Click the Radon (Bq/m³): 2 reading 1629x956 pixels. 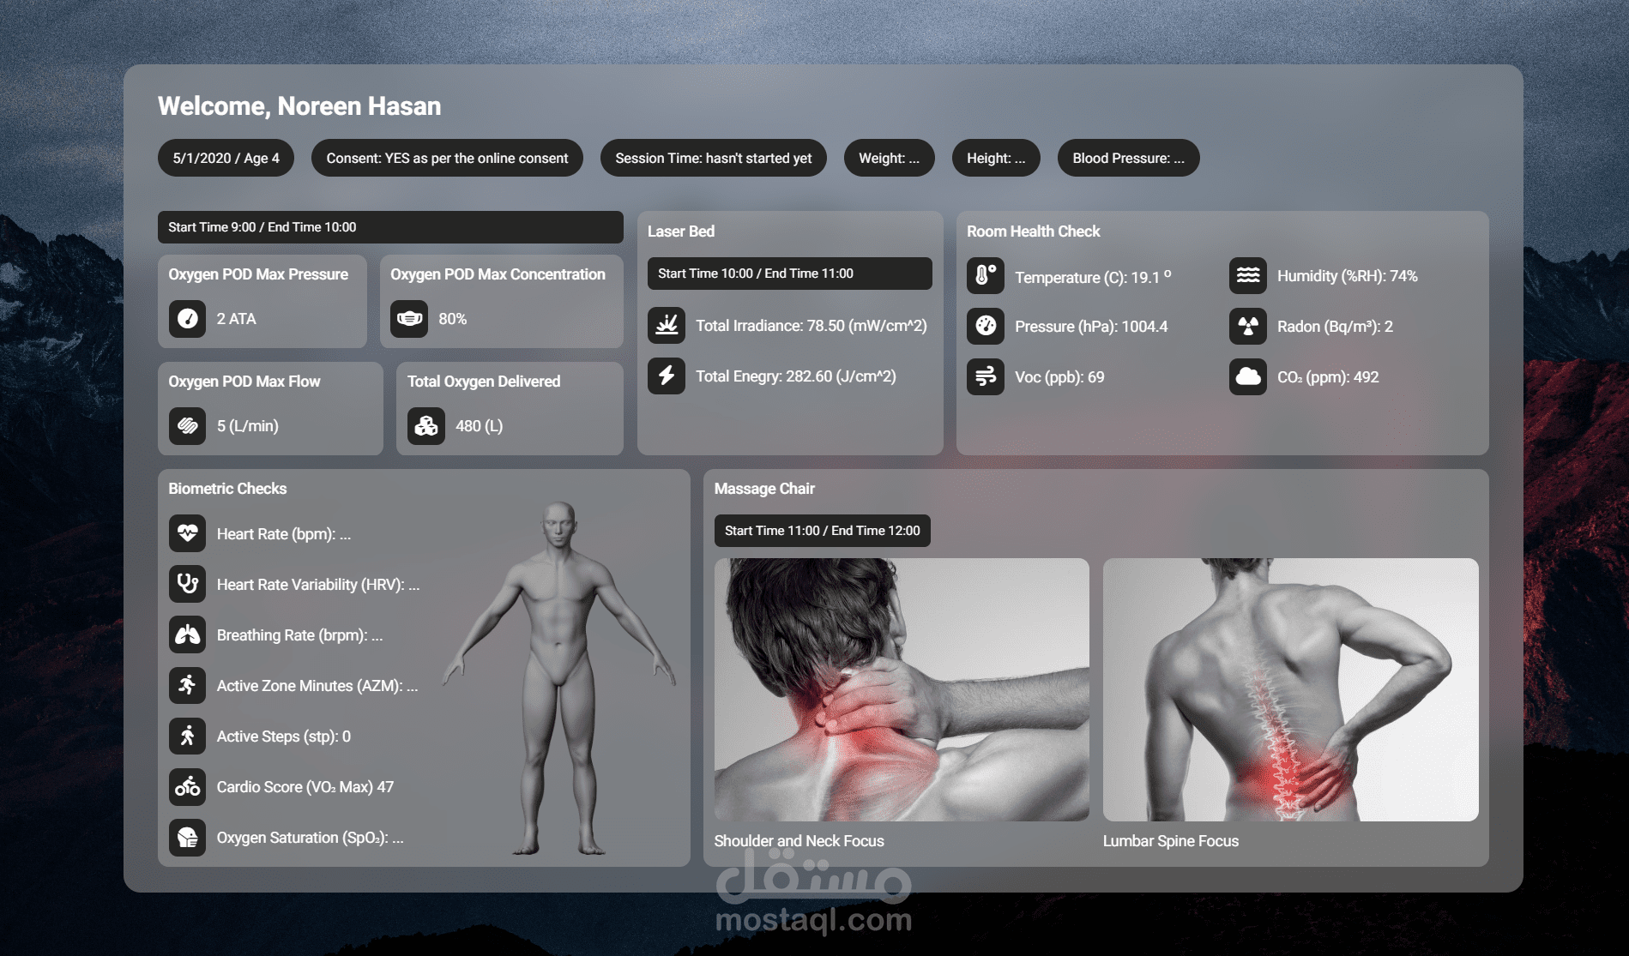1335,327
